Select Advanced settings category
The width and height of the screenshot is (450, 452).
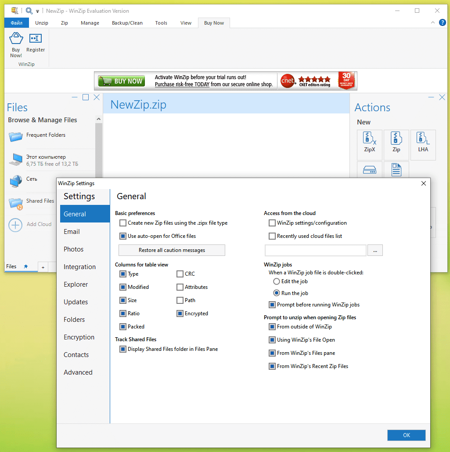(x=85, y=372)
